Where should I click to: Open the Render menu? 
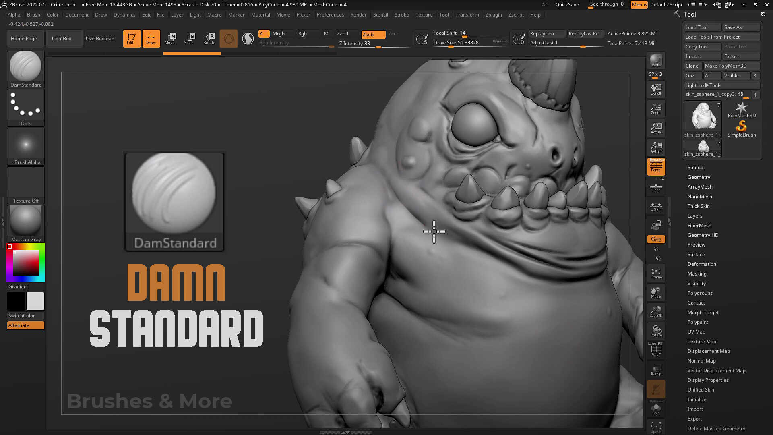tap(358, 15)
